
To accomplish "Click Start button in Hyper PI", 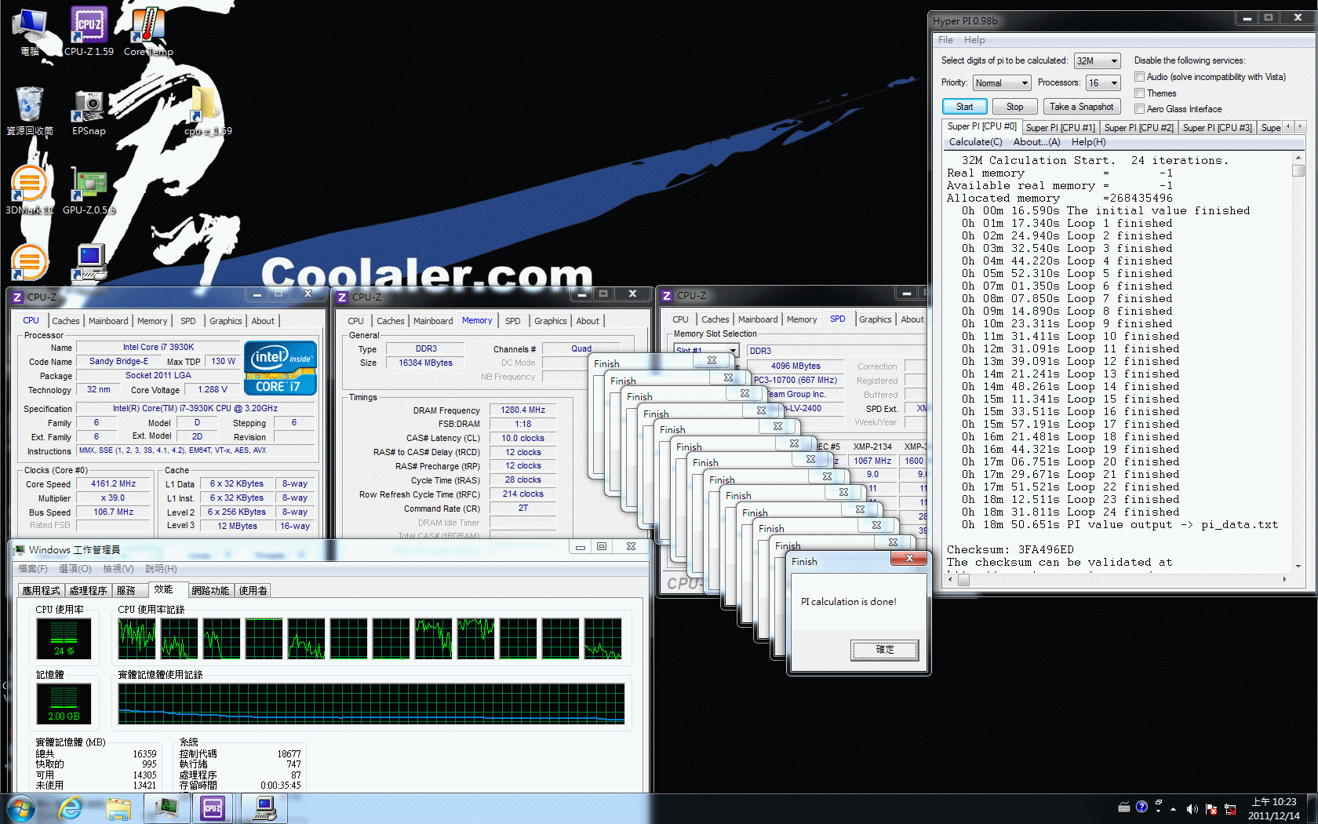I will (x=964, y=107).
